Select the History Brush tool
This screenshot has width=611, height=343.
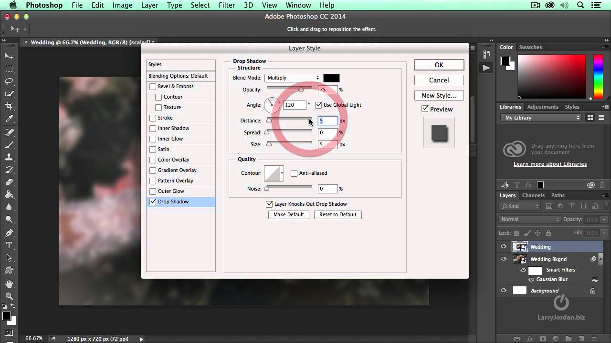click(9, 170)
